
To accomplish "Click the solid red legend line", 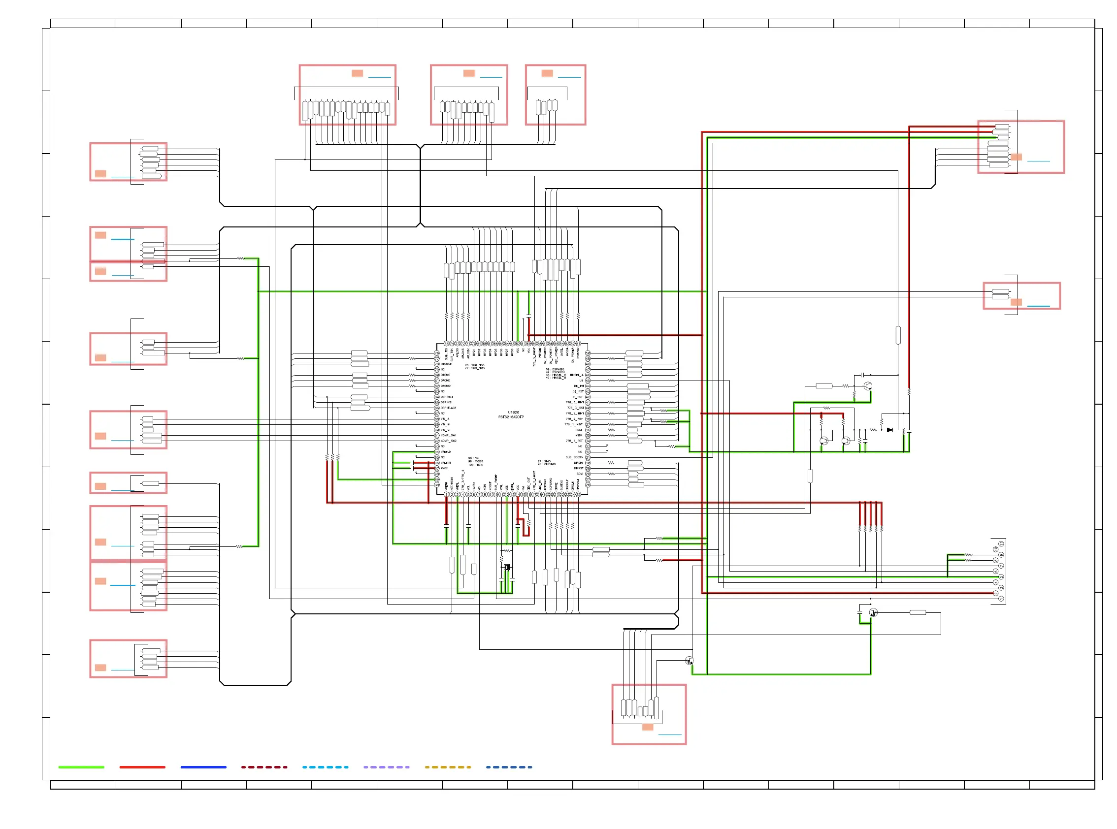I will (142, 767).
